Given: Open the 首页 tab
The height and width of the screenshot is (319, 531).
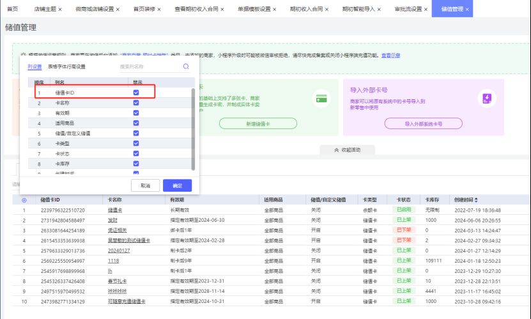Looking at the screenshot, I should click(12, 9).
